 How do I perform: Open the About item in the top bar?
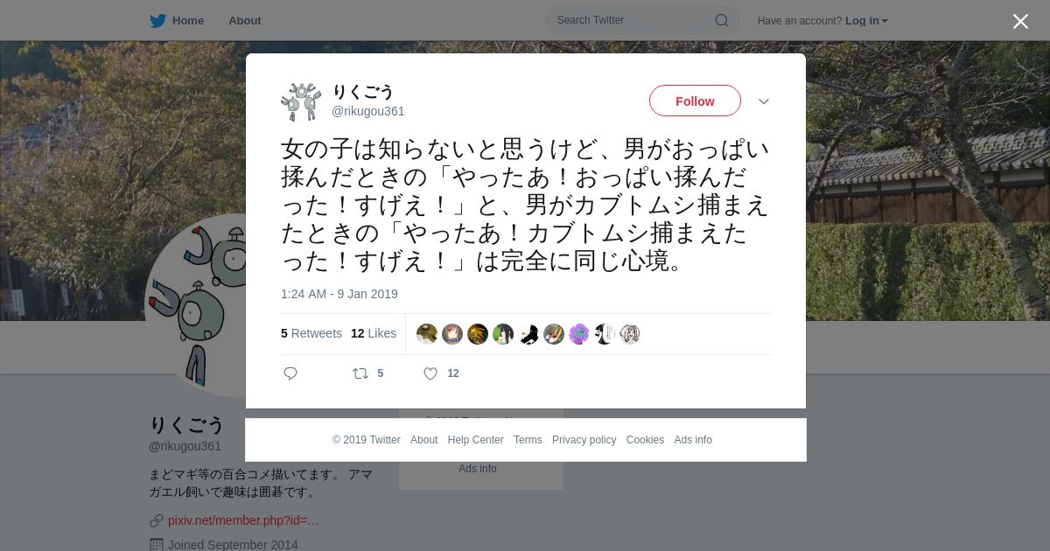click(x=245, y=21)
